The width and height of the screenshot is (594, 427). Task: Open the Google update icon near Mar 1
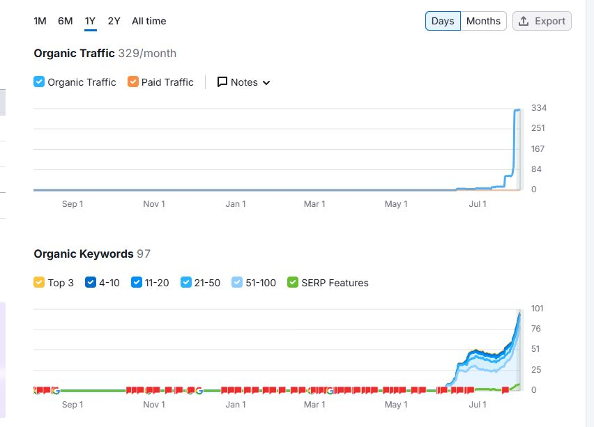pos(331,391)
